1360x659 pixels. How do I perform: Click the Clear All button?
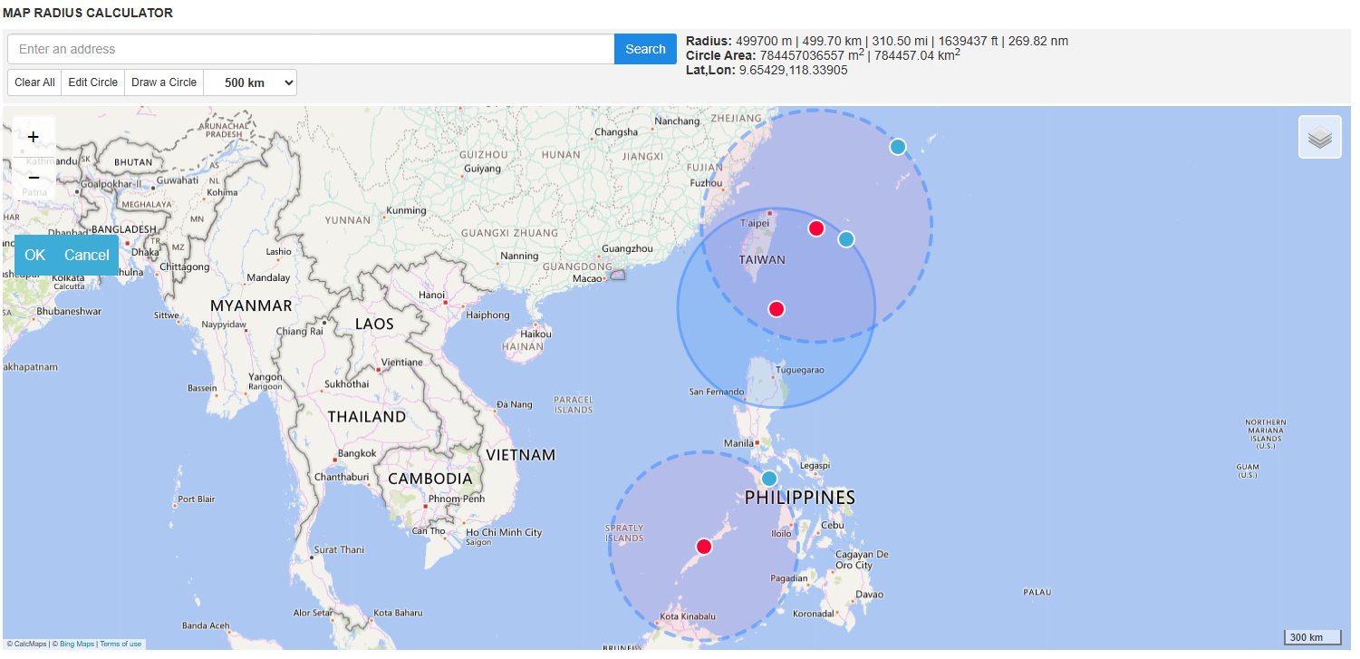pyautogui.click(x=34, y=82)
